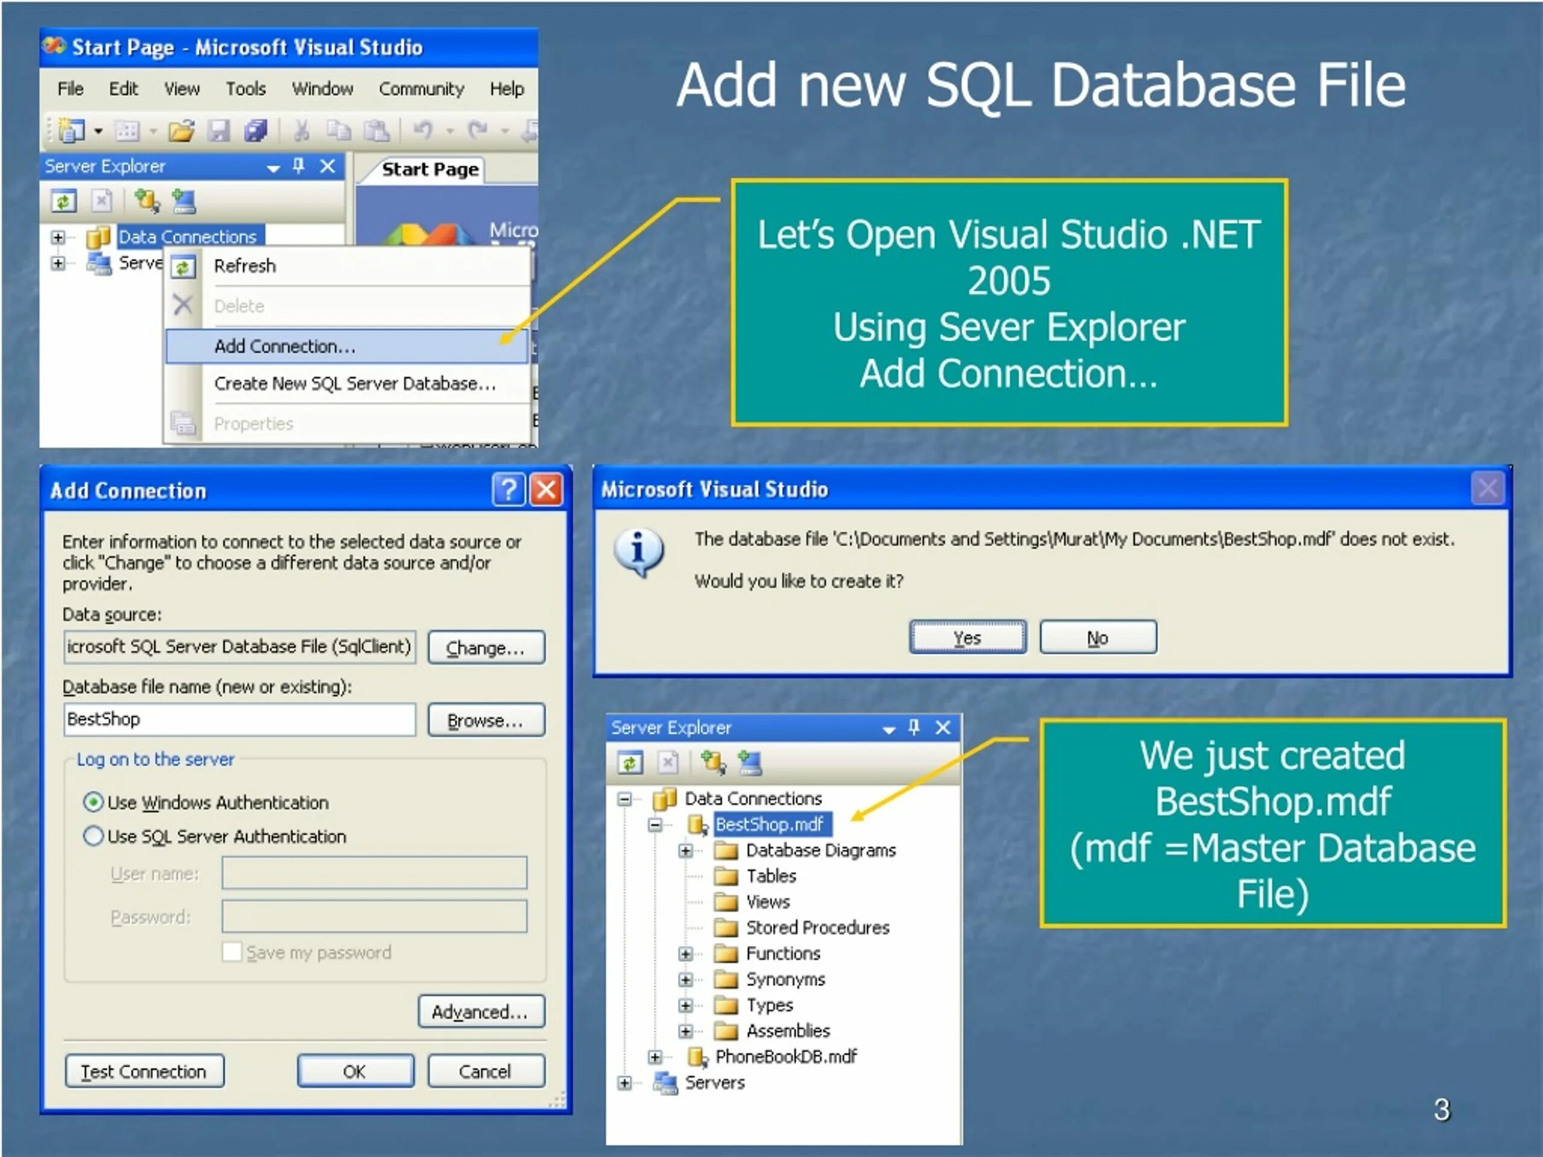The width and height of the screenshot is (1543, 1157).
Task: Click the help question mark in Add Connection
Action: click(509, 489)
